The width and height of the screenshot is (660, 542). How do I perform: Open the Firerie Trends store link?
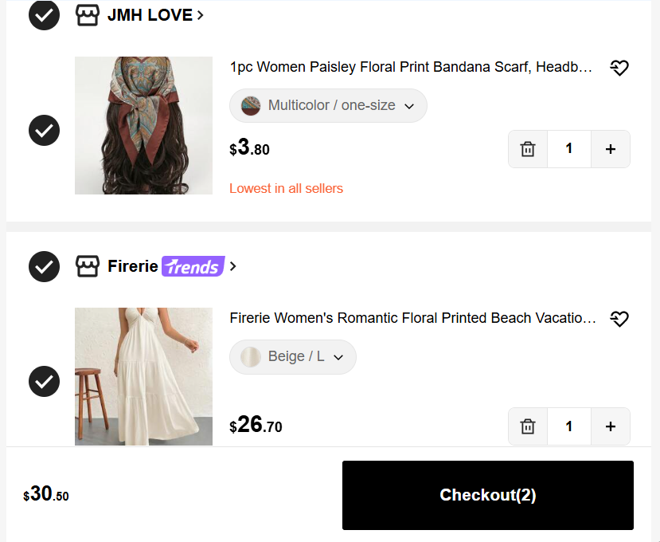[x=172, y=266]
